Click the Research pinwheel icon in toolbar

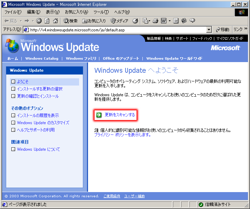coord(184,21)
